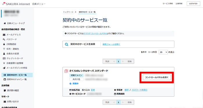The image size is (203, 108).
Task: Click the window icon for 契約中のドメイン一覧
Action: pos(5,79)
